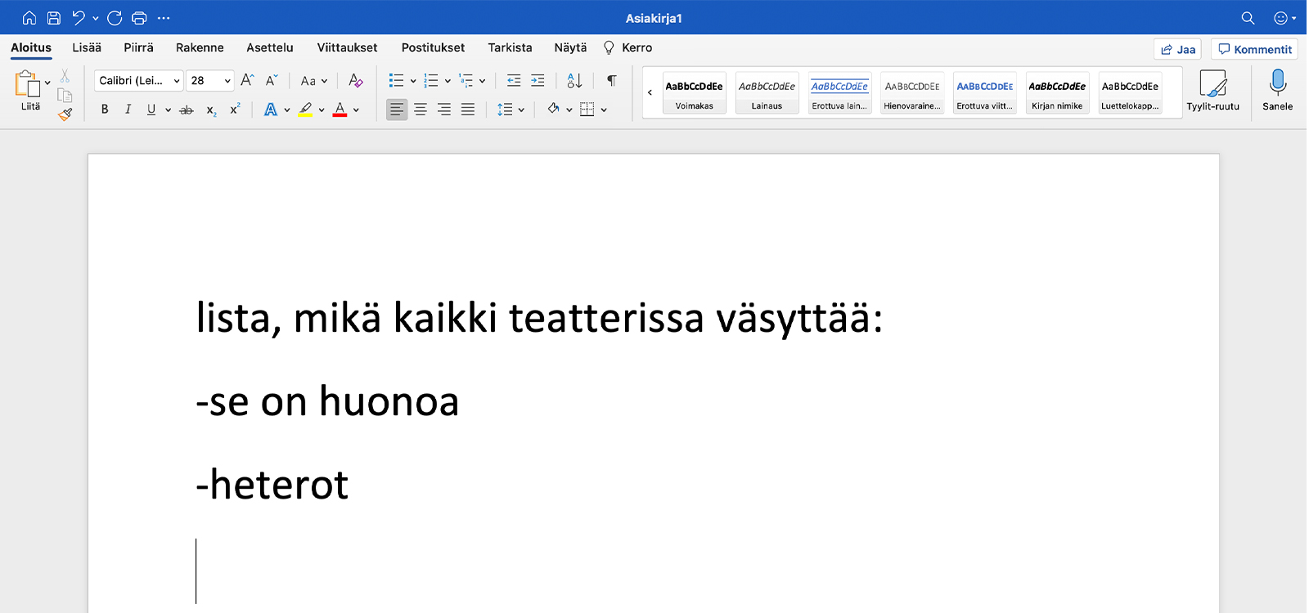Expand the Calibri font name list
This screenshot has width=1309, height=613.
pyautogui.click(x=177, y=81)
